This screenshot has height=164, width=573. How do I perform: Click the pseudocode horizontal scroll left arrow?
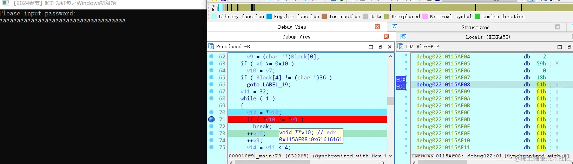pos(231,162)
